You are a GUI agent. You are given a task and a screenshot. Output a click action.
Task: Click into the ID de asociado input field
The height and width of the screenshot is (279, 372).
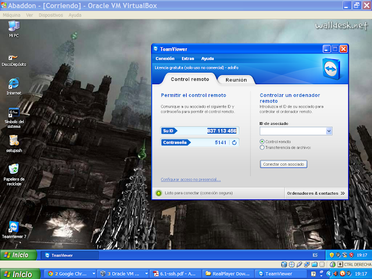pos(293,131)
